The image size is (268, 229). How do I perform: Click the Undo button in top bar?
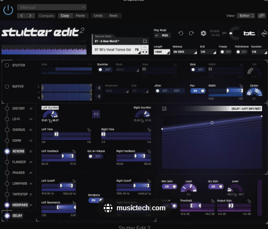pyautogui.click(x=98, y=16)
